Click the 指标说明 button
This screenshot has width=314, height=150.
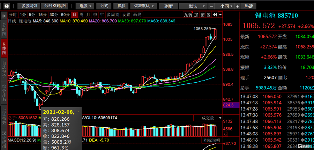pyautogui.click(x=212, y=140)
